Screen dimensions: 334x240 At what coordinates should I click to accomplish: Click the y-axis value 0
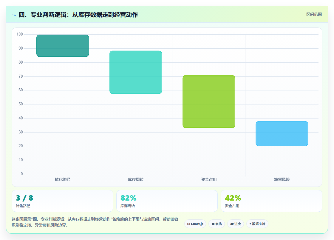(x=22, y=174)
